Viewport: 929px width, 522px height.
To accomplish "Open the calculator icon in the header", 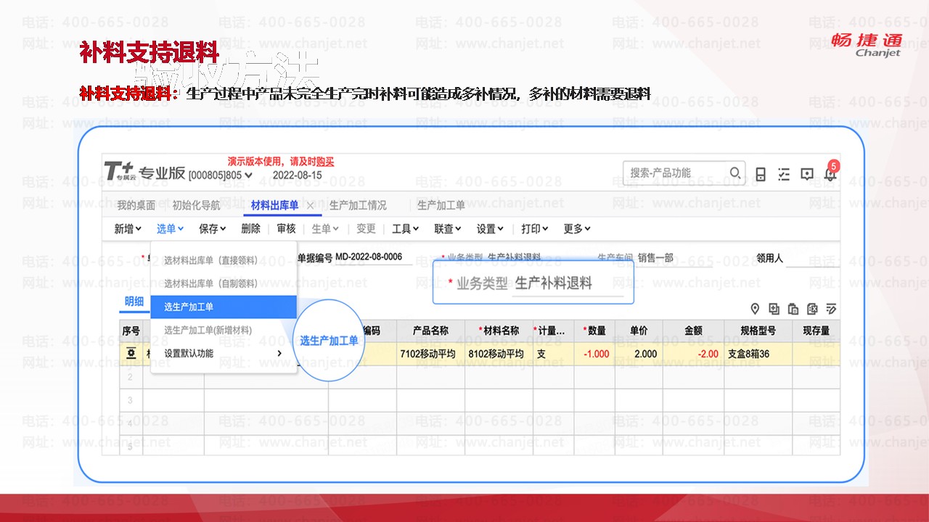I will click(761, 174).
